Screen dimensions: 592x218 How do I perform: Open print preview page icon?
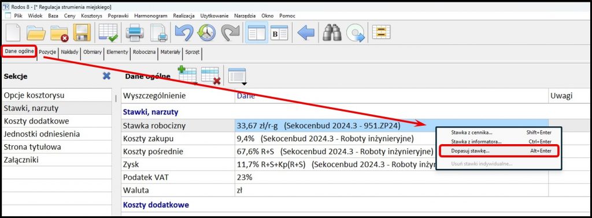(158, 33)
